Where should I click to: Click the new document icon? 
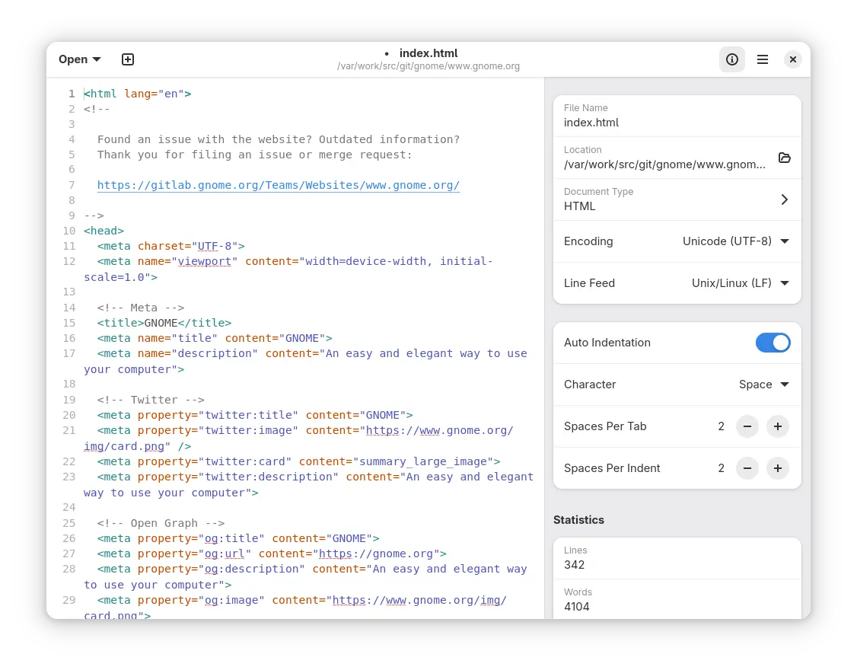[128, 59]
